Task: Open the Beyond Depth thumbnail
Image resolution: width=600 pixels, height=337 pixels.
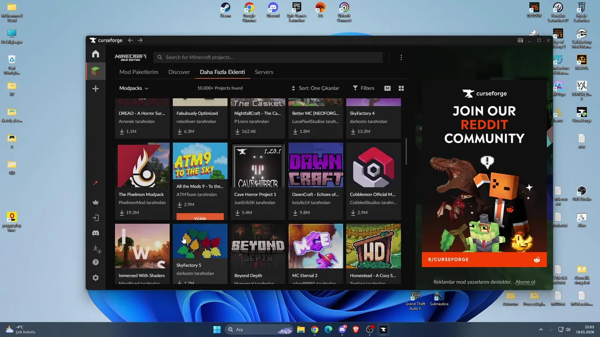Action: point(258,246)
